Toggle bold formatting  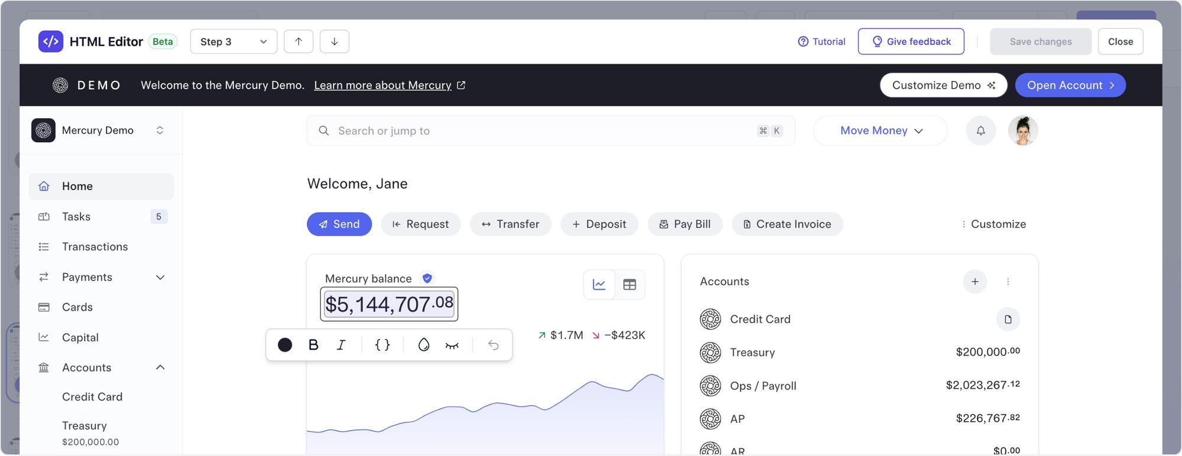click(x=313, y=345)
